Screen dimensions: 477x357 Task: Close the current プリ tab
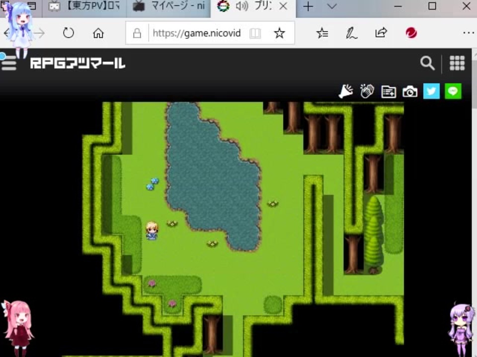pyautogui.click(x=283, y=6)
